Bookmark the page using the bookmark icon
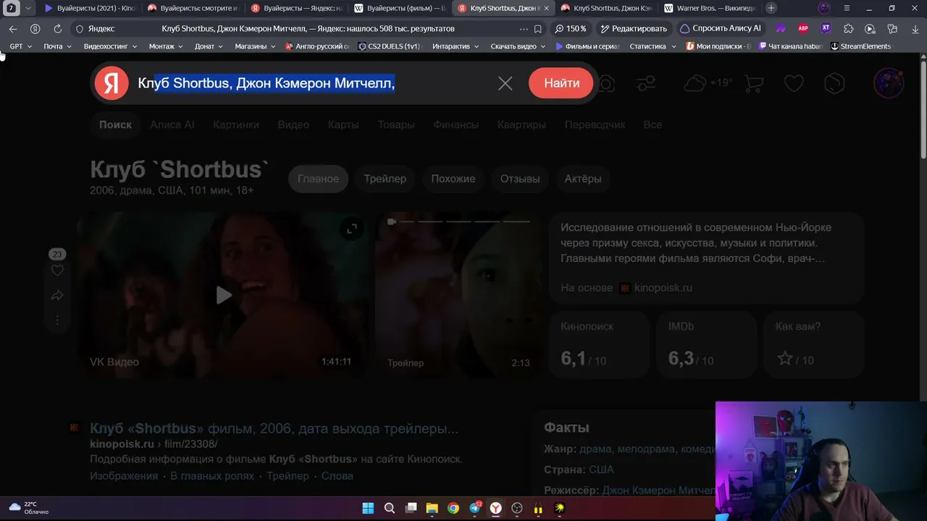The image size is (927, 521). pyautogui.click(x=537, y=29)
